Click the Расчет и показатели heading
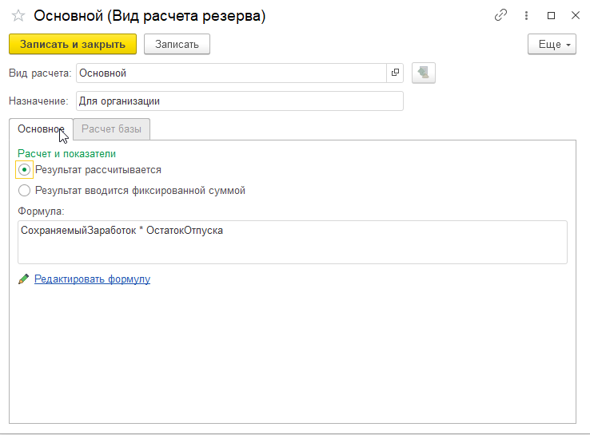The width and height of the screenshot is (590, 435). coord(66,153)
